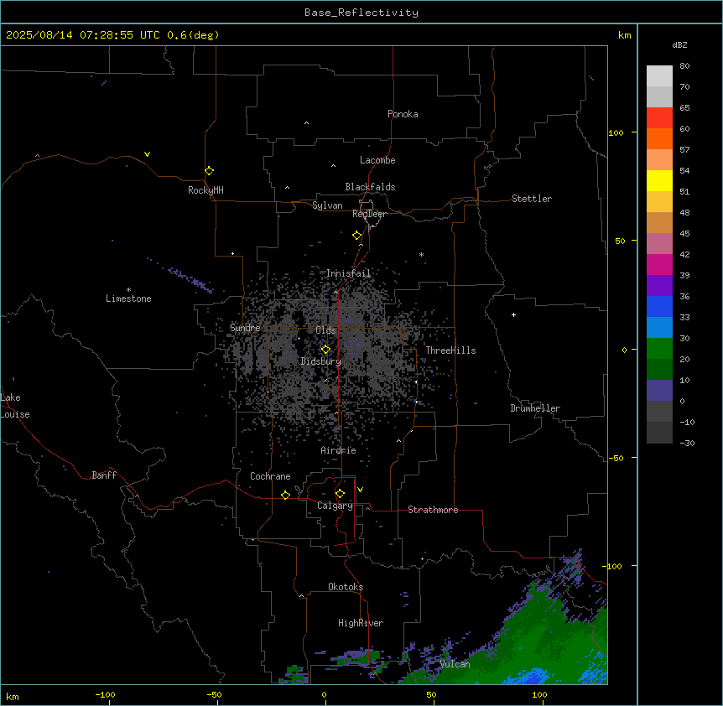The height and width of the screenshot is (706, 723).
Task: Click the RedDeer city label
Action: pyautogui.click(x=370, y=214)
